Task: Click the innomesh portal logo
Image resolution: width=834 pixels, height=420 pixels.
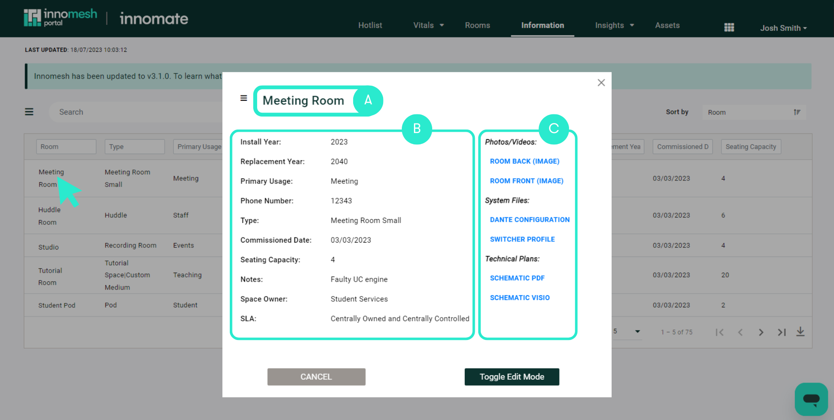Action: [60, 18]
